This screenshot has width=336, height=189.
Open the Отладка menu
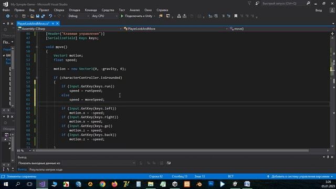click(x=75, y=10)
